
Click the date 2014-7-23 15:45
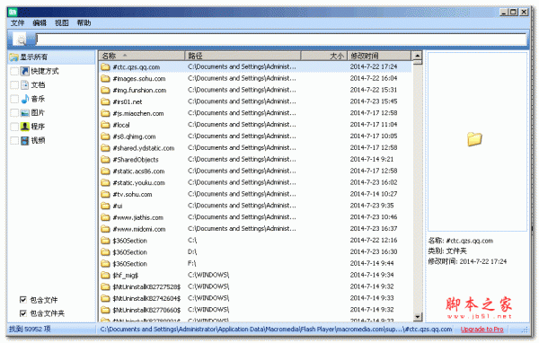click(x=374, y=101)
